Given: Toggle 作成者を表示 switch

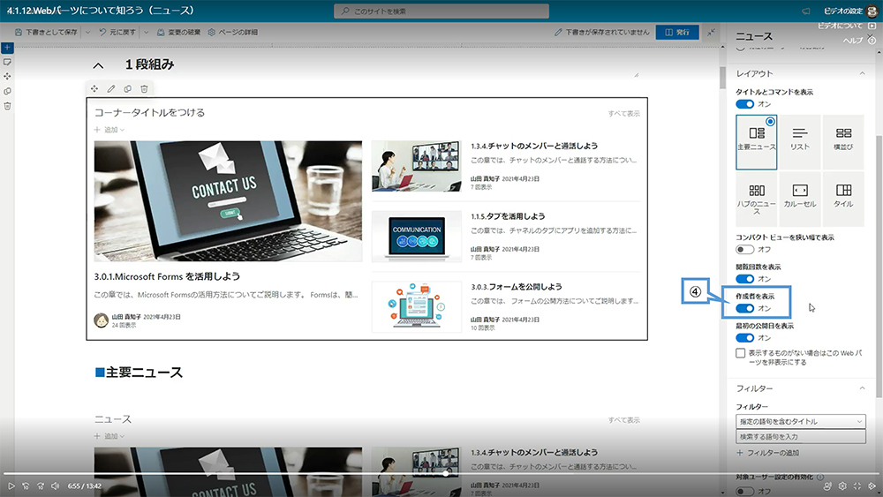Looking at the screenshot, I should (x=744, y=308).
